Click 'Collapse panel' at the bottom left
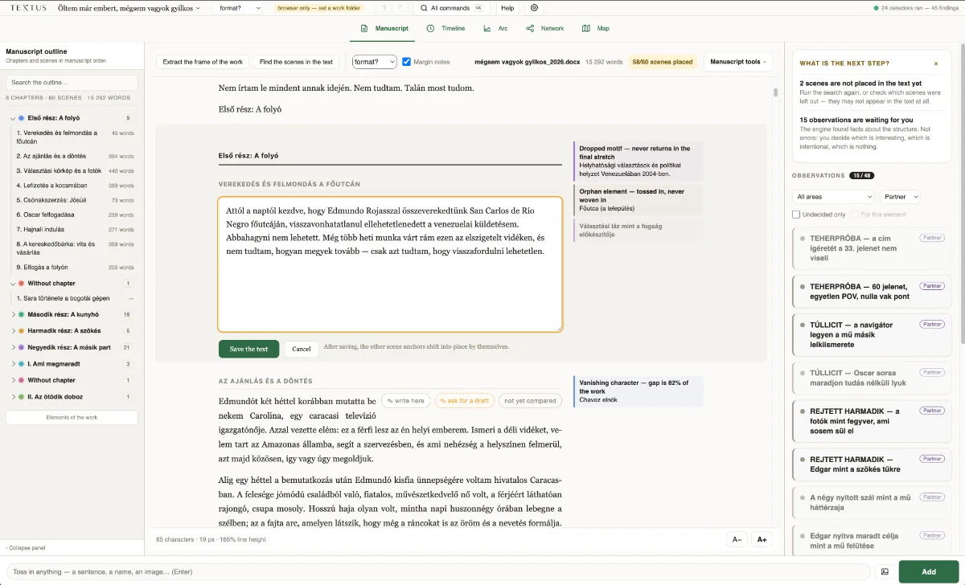Image resolution: width=965 pixels, height=585 pixels. [25, 548]
